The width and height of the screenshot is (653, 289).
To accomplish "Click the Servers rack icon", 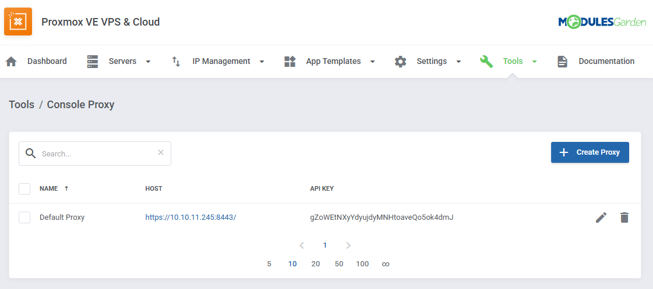I will 93,62.
